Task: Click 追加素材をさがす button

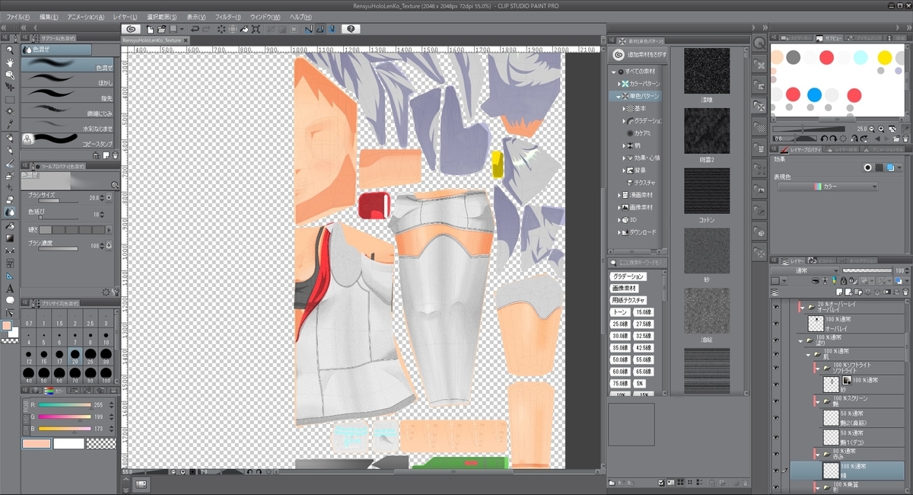Action: pyautogui.click(x=638, y=55)
